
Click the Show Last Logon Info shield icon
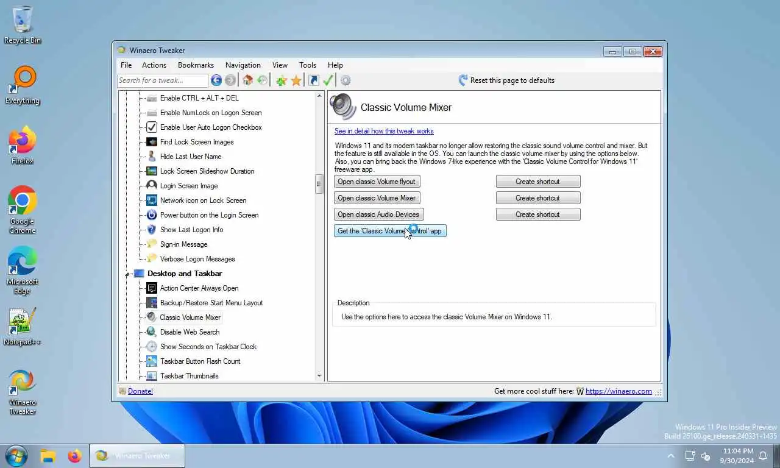[x=152, y=230]
